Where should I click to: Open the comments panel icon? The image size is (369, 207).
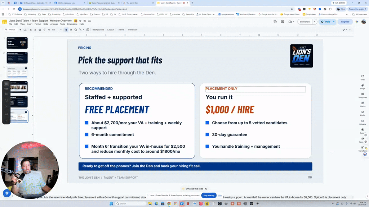(x=283, y=22)
